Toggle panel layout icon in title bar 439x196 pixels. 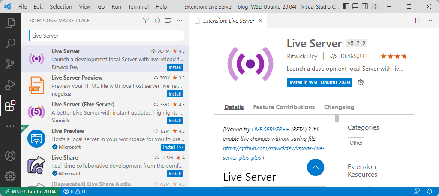pos(355,6)
